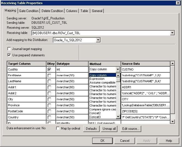Select the CUSTNO source data cell
Image resolution: width=182 pixels, height=147 pixels.
coord(146,69)
